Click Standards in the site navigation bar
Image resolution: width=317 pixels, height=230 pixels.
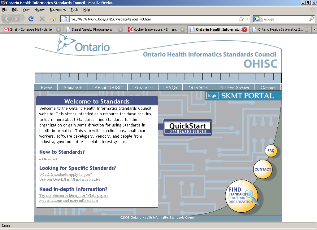(x=73, y=88)
